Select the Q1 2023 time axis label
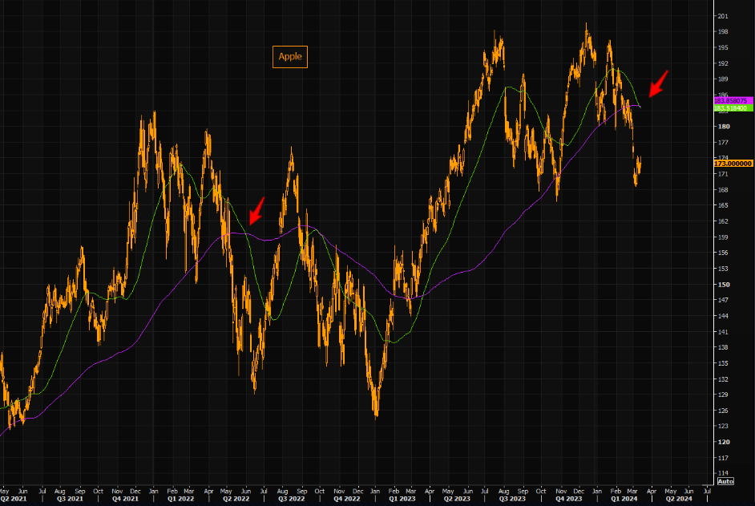The height and width of the screenshot is (506, 755). click(x=401, y=498)
